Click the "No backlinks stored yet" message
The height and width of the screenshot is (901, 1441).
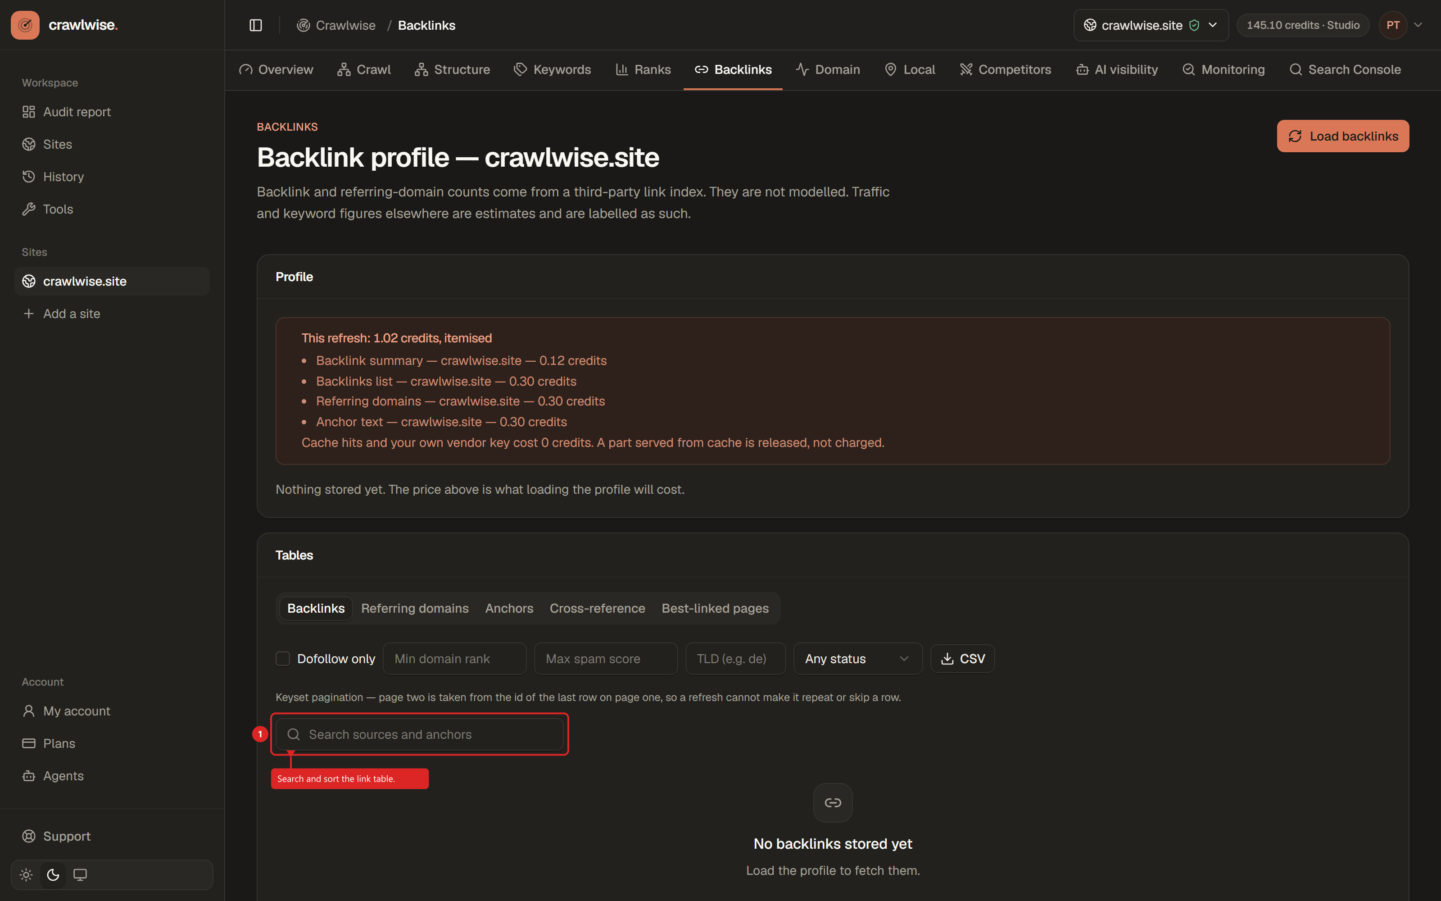(833, 844)
